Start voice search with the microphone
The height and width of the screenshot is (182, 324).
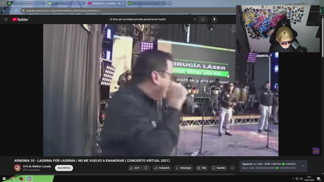(214, 19)
